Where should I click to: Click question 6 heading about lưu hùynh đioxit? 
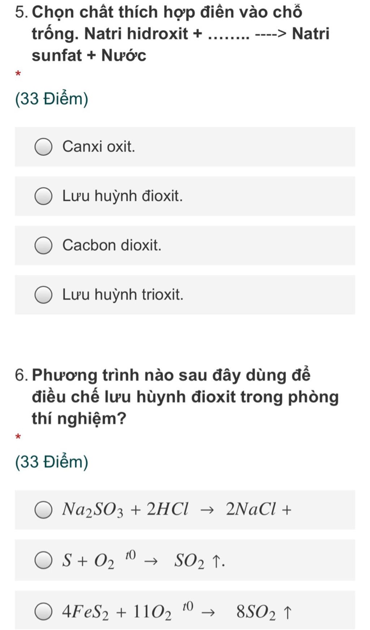177,397
